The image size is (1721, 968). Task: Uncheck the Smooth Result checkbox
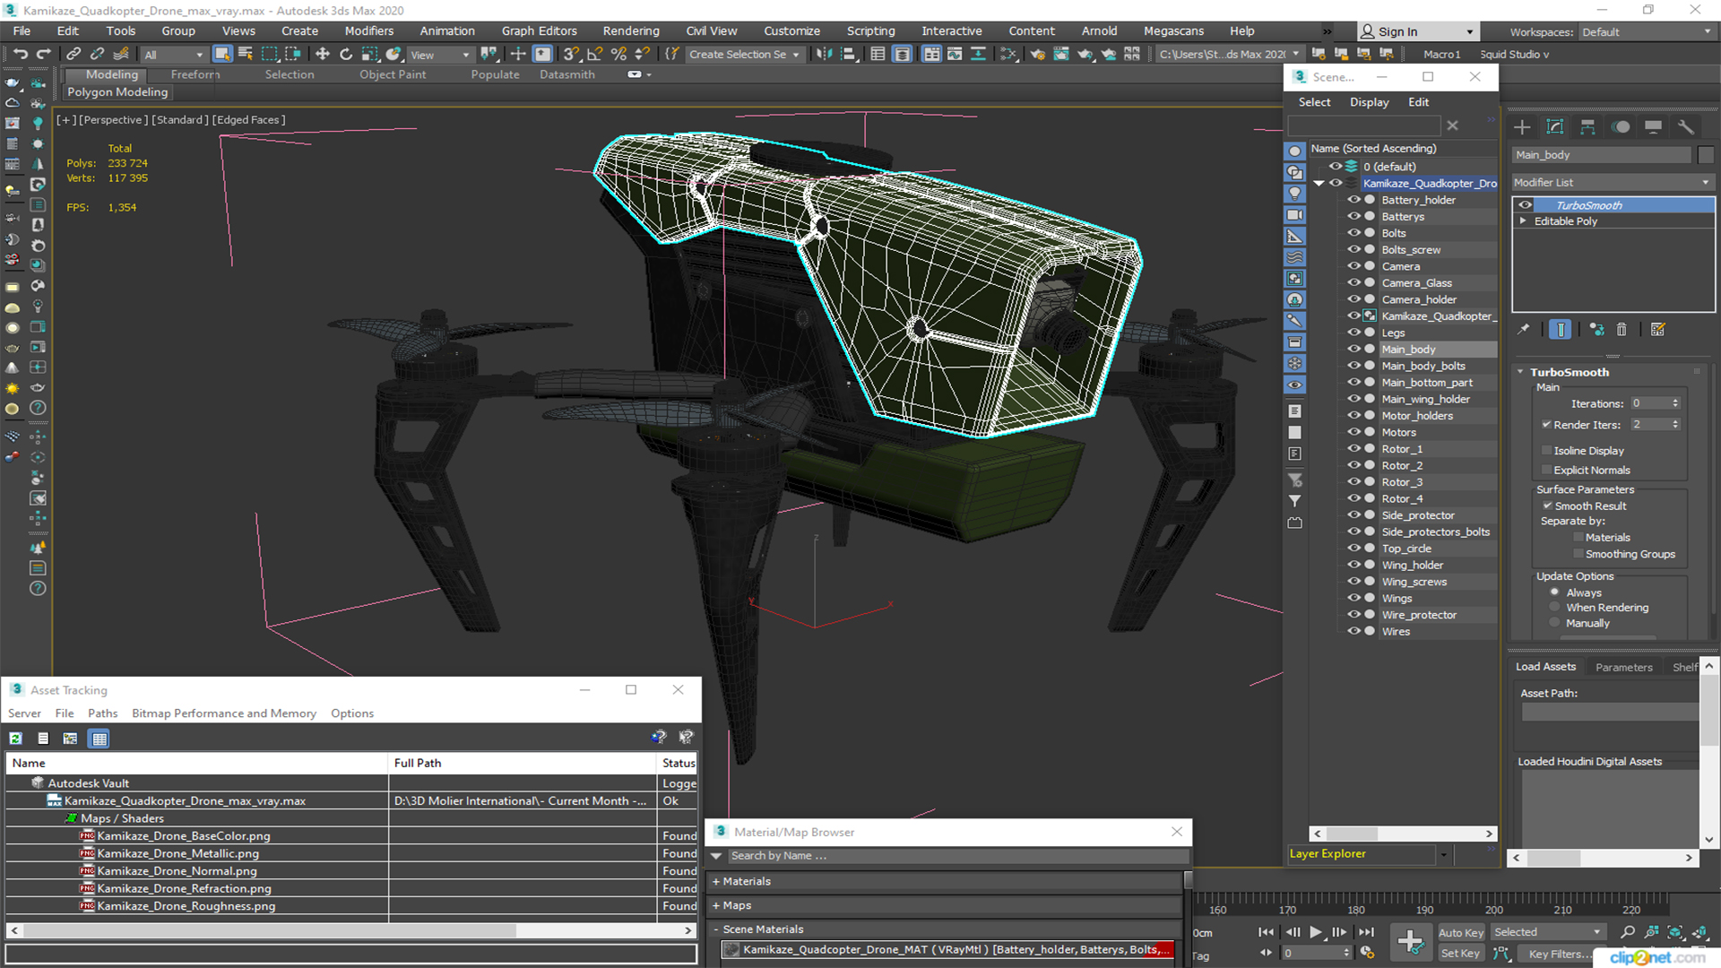[1547, 506]
